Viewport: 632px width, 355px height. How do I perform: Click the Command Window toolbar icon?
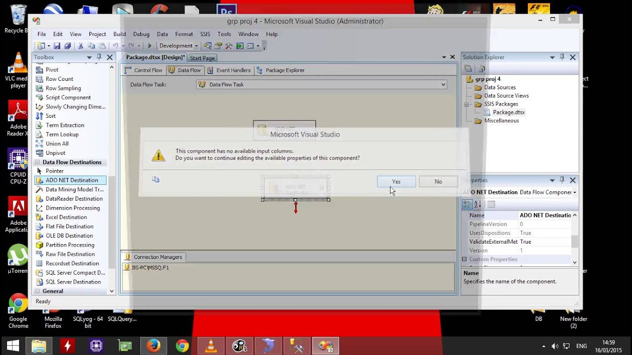[250, 46]
